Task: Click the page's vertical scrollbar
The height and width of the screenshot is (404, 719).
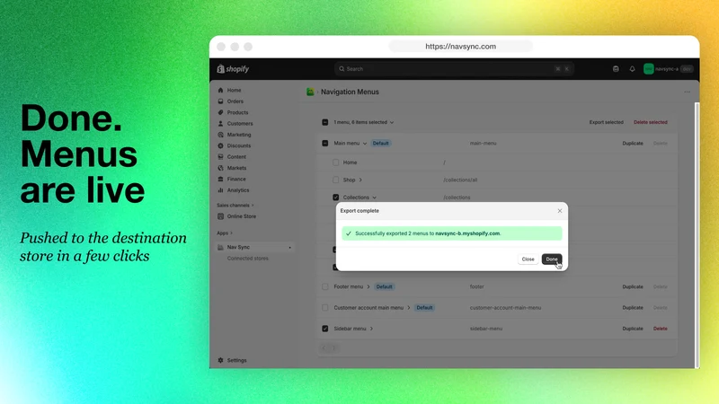Action: [697, 235]
